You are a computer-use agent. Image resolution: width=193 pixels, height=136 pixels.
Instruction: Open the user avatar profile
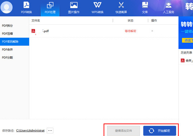click(x=6, y=8)
